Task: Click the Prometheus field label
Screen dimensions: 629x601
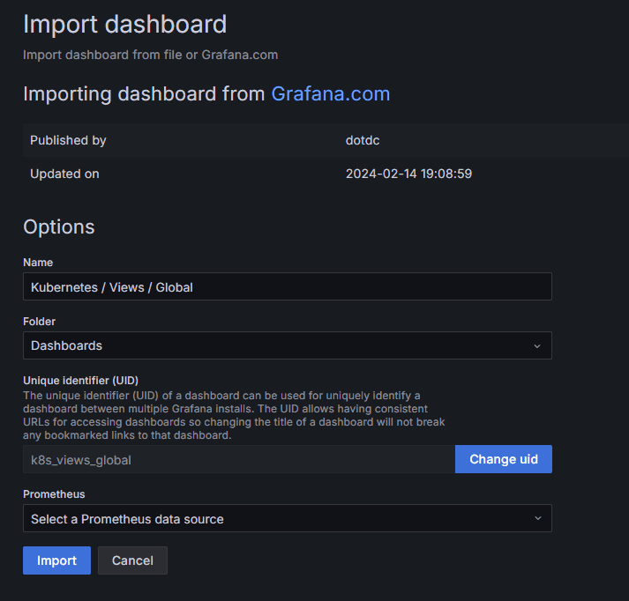Action: click(x=54, y=494)
